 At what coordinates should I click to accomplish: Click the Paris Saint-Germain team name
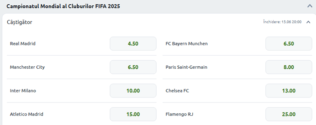(187, 67)
